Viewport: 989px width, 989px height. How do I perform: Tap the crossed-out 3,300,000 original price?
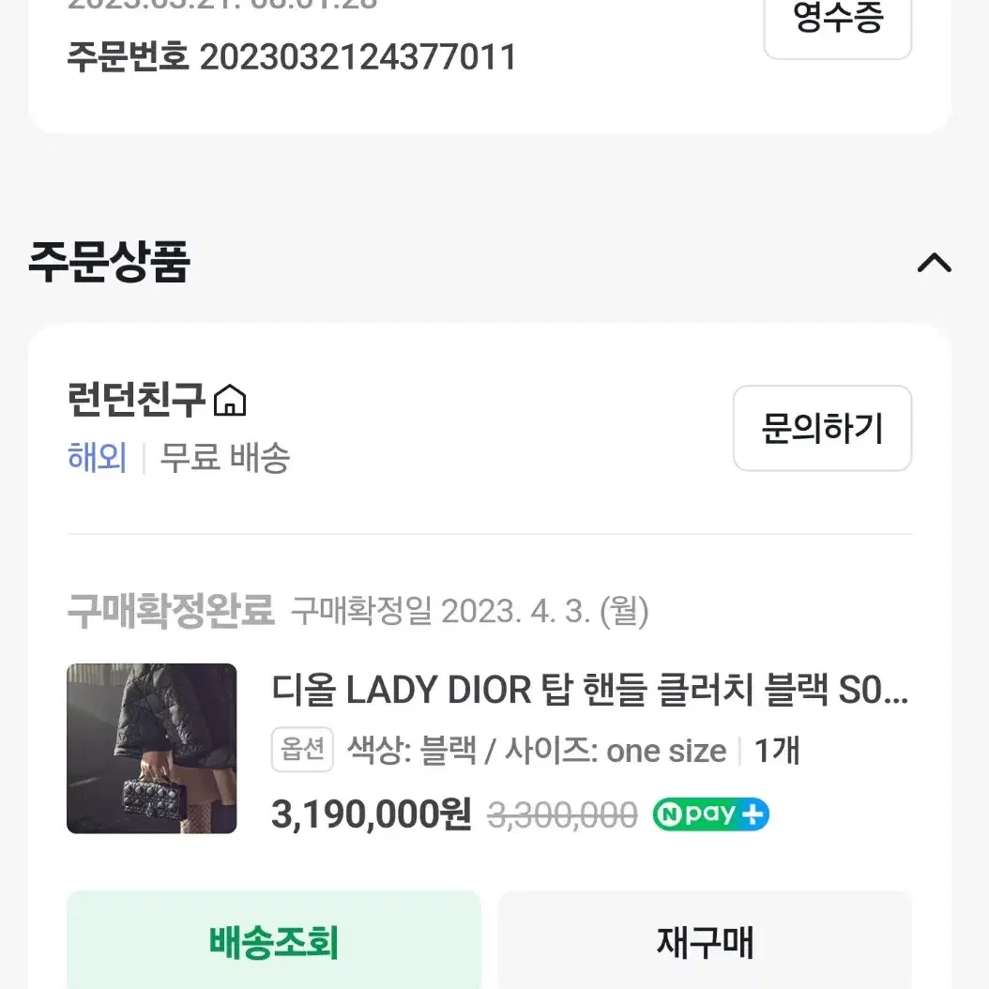click(563, 814)
